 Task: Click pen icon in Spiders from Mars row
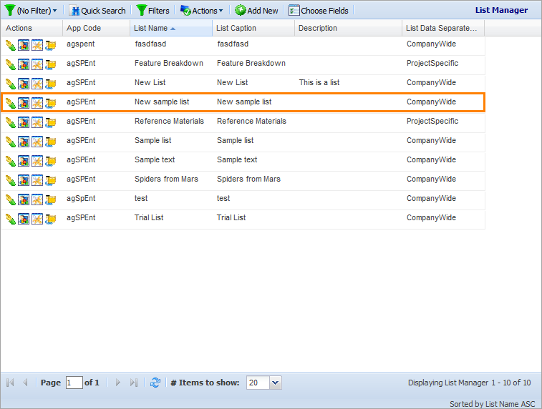pos(10,180)
